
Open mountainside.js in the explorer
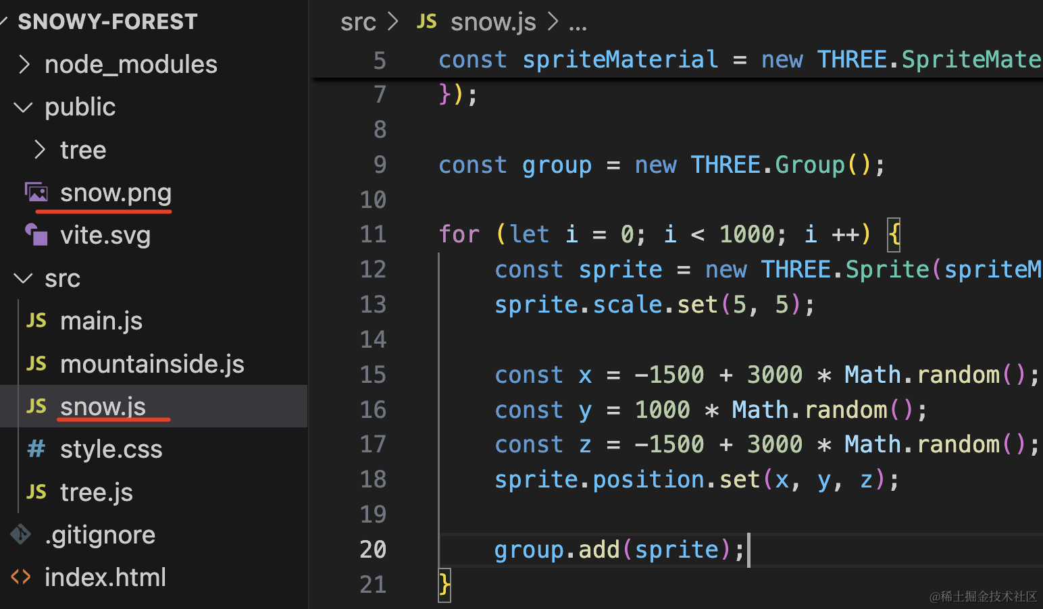pyautogui.click(x=152, y=365)
